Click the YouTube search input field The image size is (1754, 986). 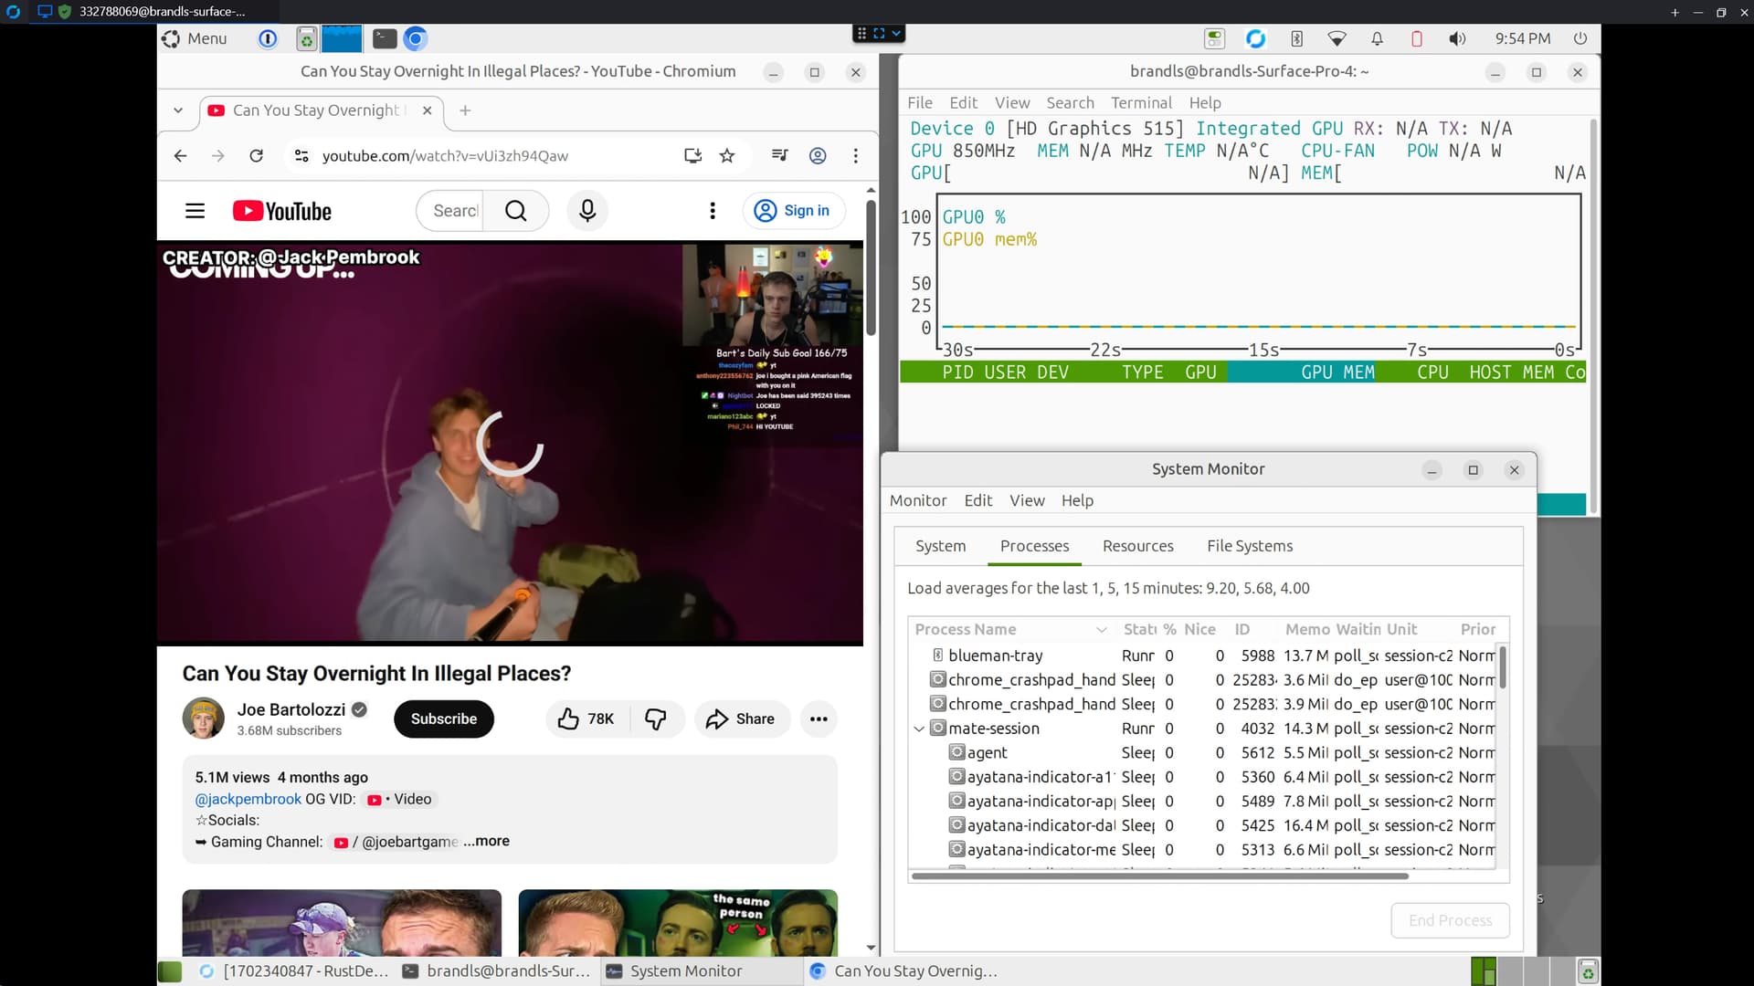coord(454,211)
